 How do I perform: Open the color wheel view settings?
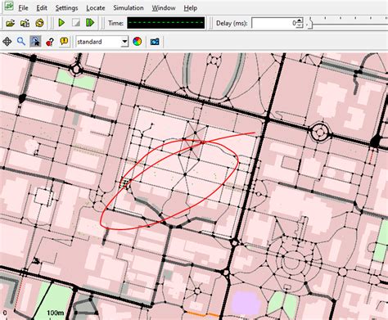coord(137,42)
